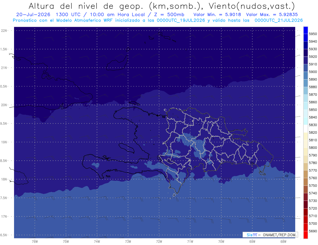Click the '5710' color bar value
Viewport: 318px width, 245px height.
[x=313, y=216]
